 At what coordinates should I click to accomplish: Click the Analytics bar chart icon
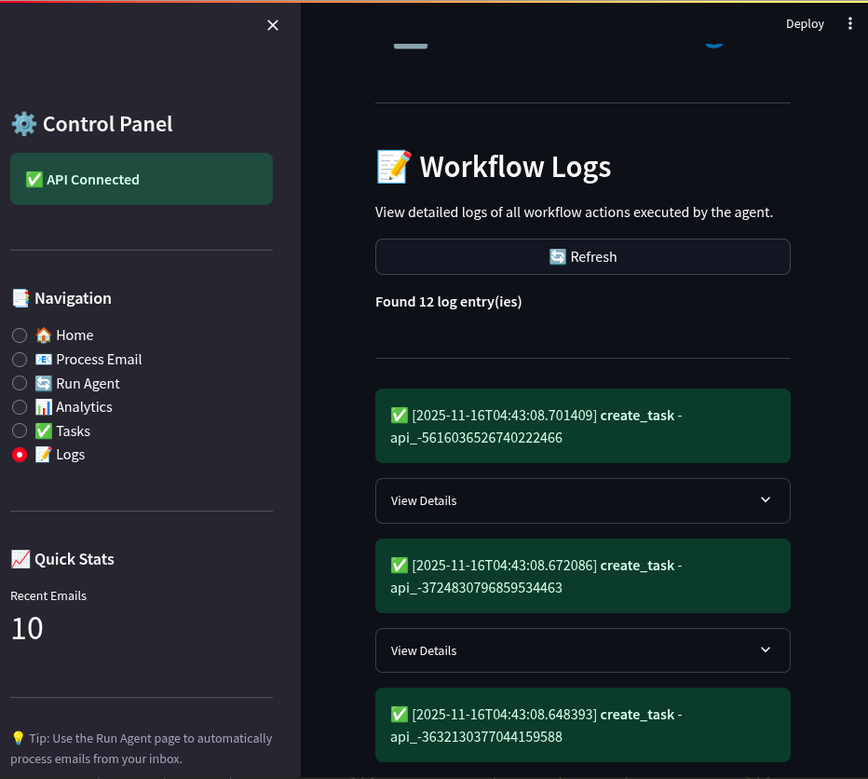pyautogui.click(x=43, y=406)
